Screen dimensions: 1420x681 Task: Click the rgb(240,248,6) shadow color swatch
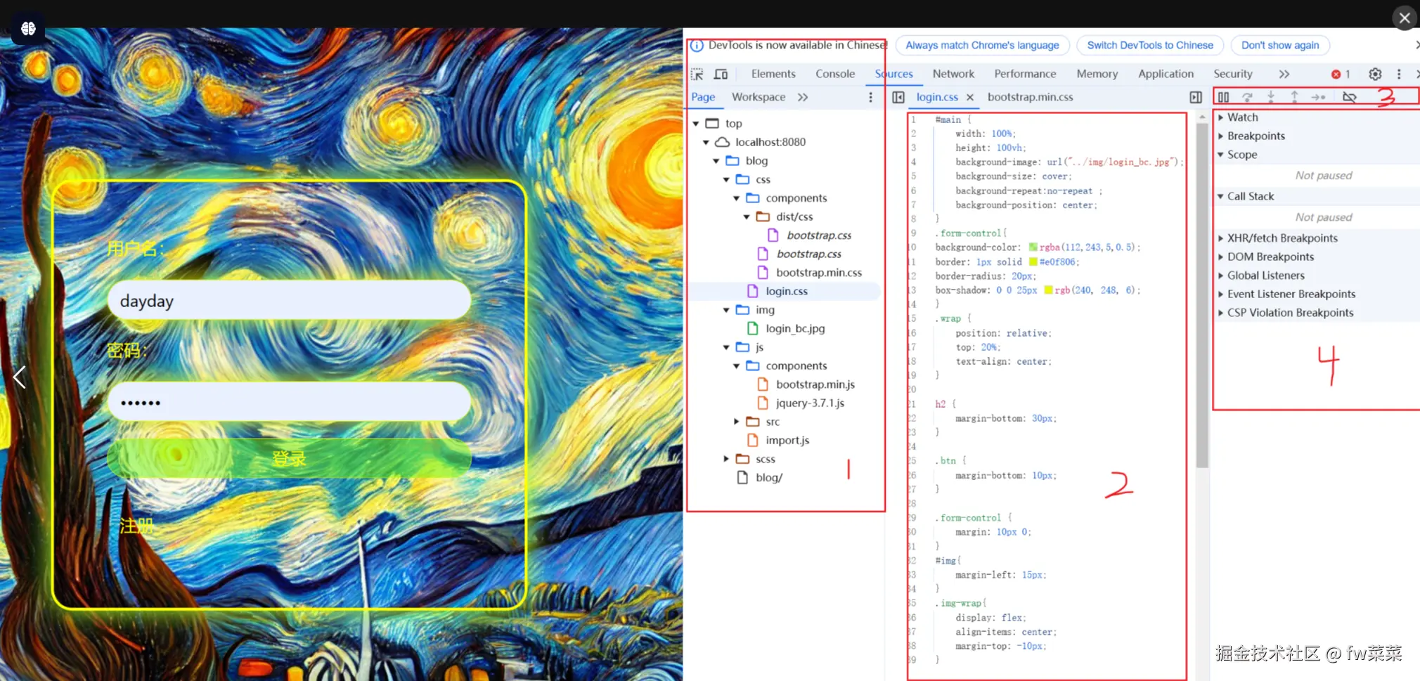pyautogui.click(x=1049, y=290)
